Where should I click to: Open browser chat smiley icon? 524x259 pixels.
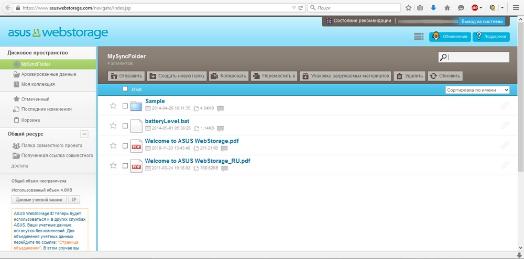(461, 8)
